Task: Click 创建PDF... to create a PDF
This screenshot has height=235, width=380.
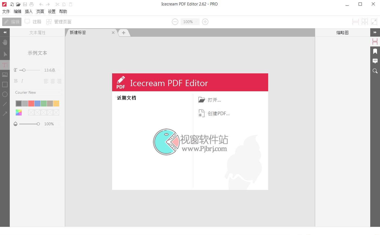Action: pos(214,114)
